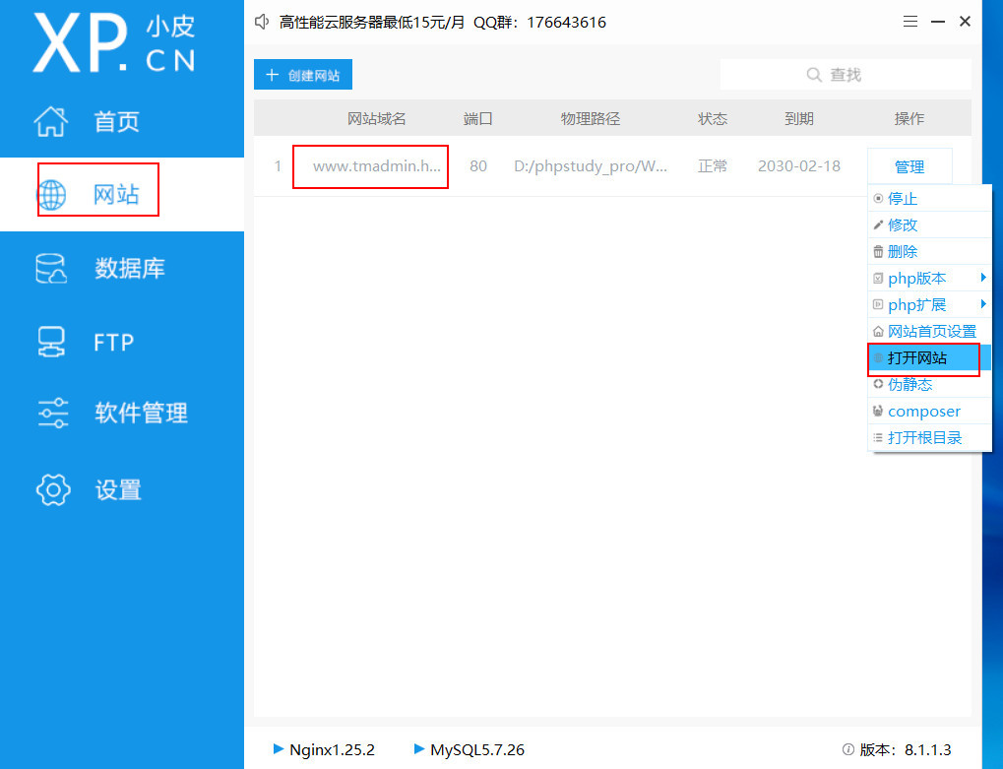1003x769 pixels.
Task: Select 打开根目录 menu entry
Action: (x=924, y=438)
